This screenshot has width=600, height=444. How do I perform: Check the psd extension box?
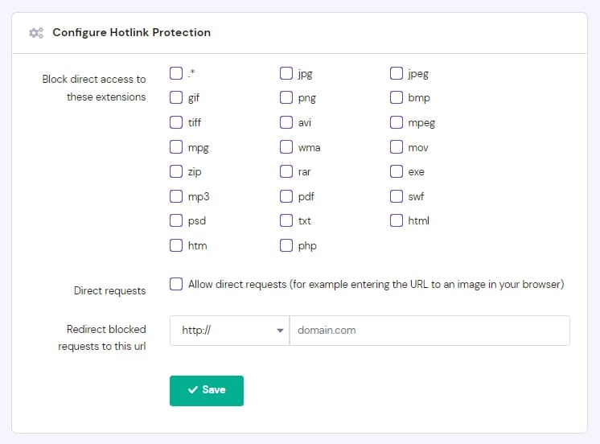coord(176,220)
